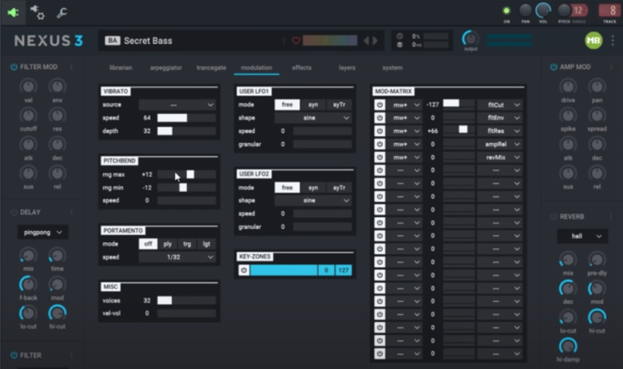Click the Secret Bass preset name
The height and width of the screenshot is (369, 623).
pyautogui.click(x=148, y=41)
